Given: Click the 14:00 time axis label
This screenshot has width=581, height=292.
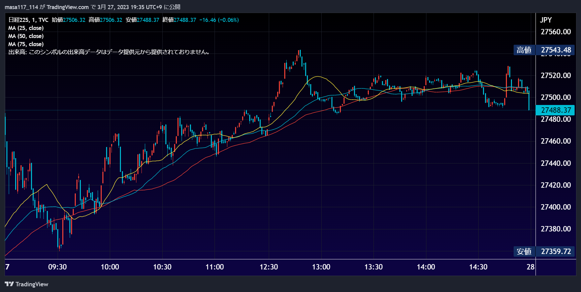Looking at the screenshot, I should (x=426, y=267).
